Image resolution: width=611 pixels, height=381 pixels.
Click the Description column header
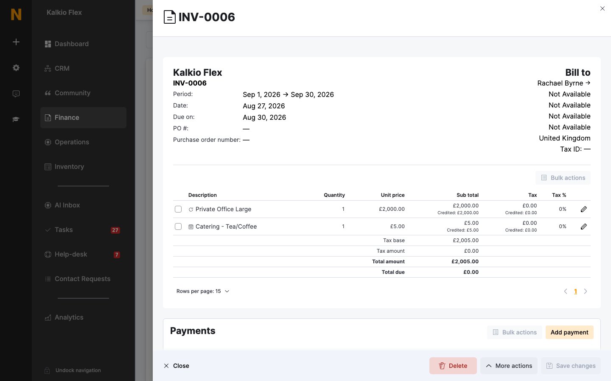[202, 195]
